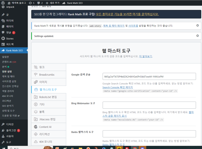Open Search Console 확인 페이지 link
Image resolution: width=202 pixels, height=149 pixels.
tap(118, 87)
